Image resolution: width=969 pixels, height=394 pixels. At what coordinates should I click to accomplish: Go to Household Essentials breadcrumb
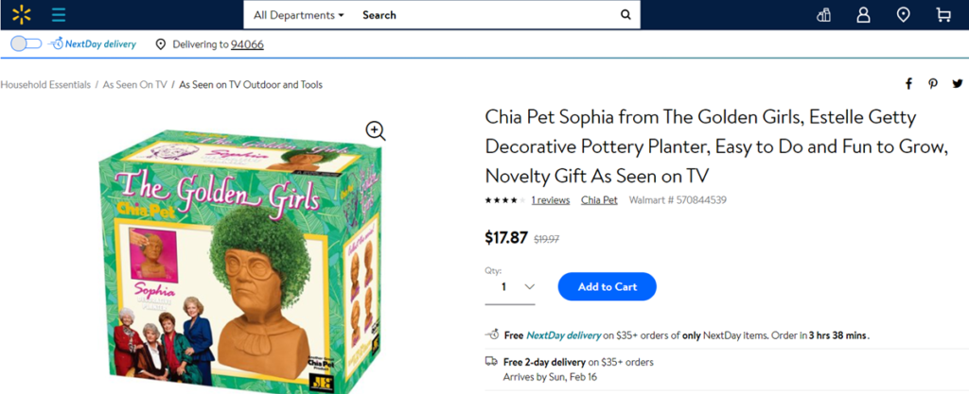point(45,85)
